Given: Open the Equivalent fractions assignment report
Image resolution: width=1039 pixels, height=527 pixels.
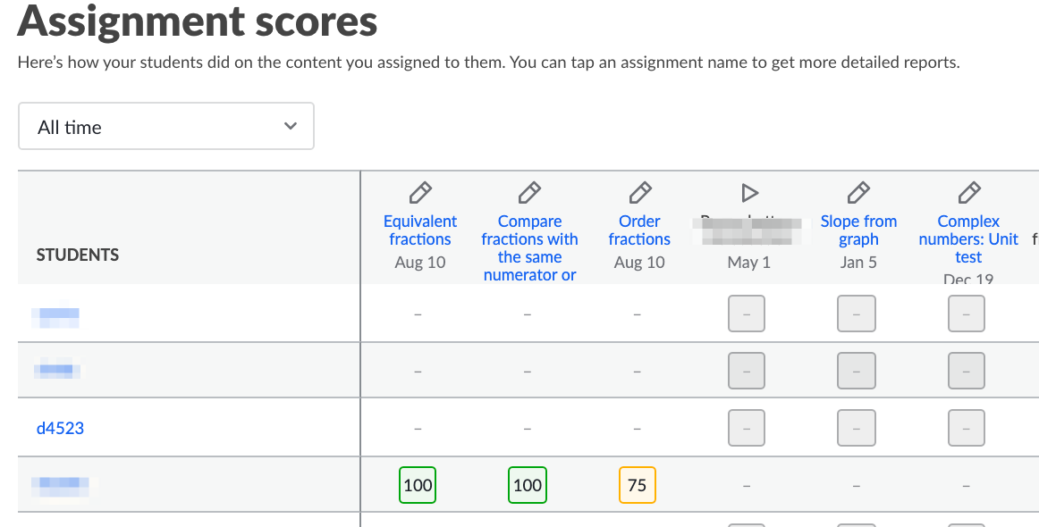Looking at the screenshot, I should (x=420, y=230).
